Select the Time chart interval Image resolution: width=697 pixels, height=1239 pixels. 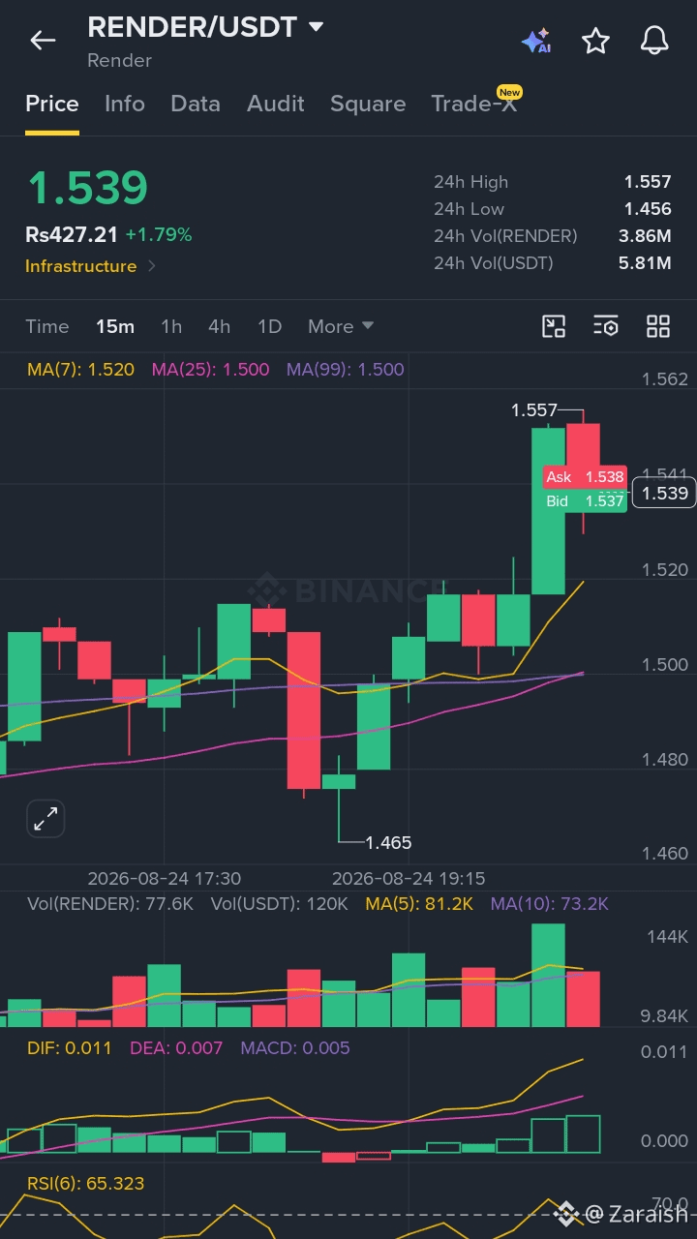pyautogui.click(x=47, y=326)
